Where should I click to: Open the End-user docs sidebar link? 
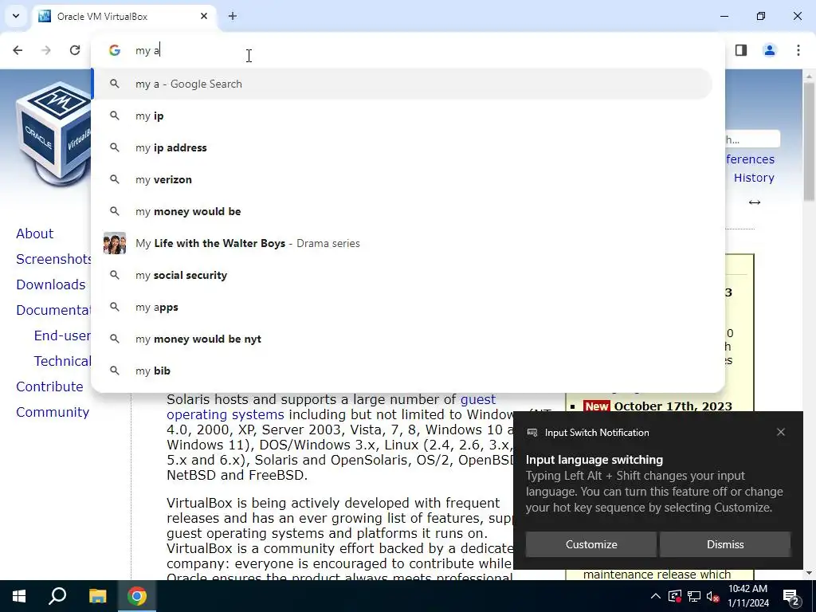coord(62,335)
